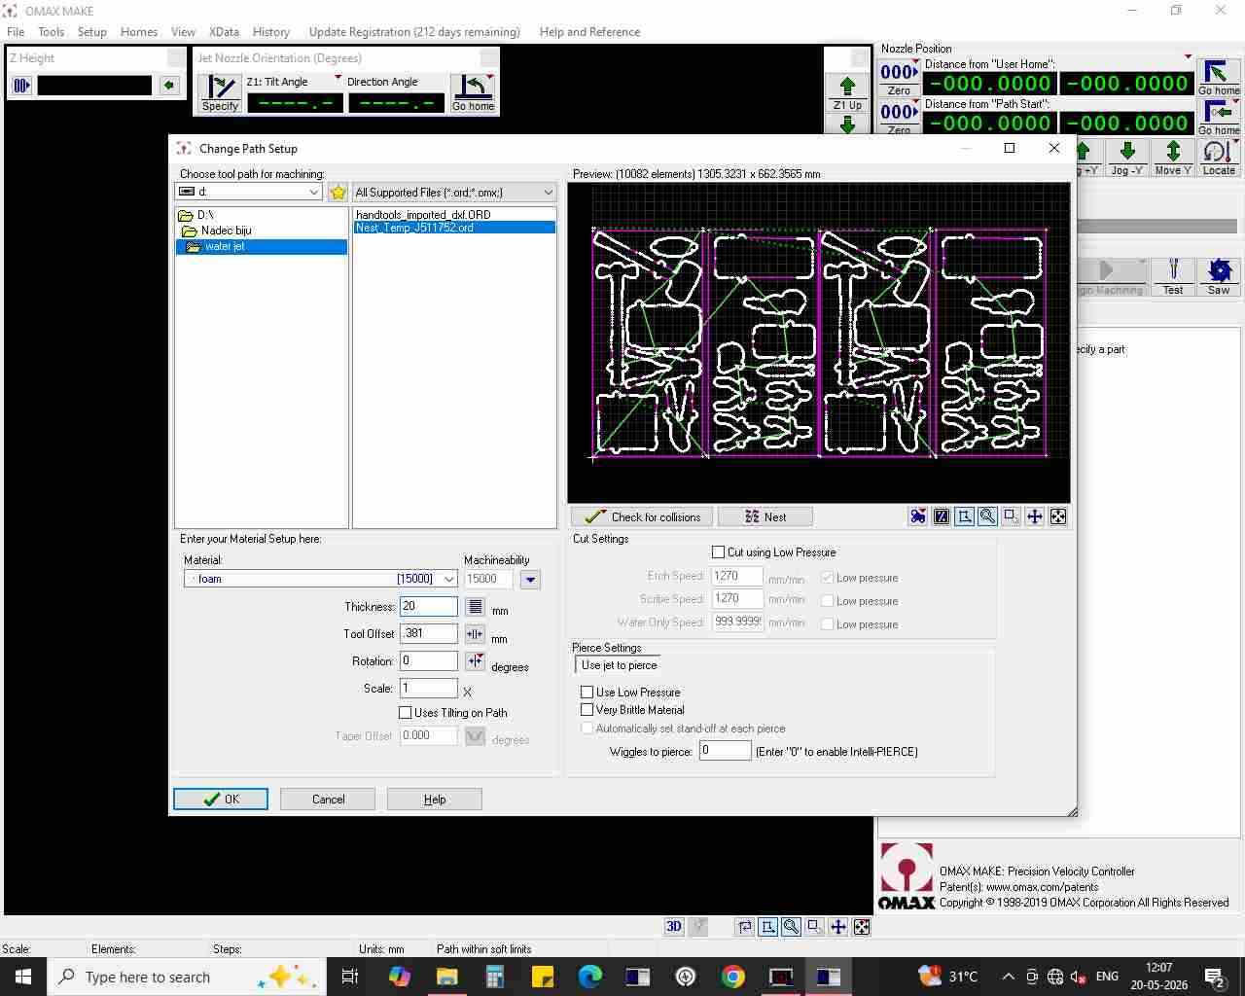This screenshot has height=996, width=1245.
Task: Open the Setup menu
Action: (x=92, y=32)
